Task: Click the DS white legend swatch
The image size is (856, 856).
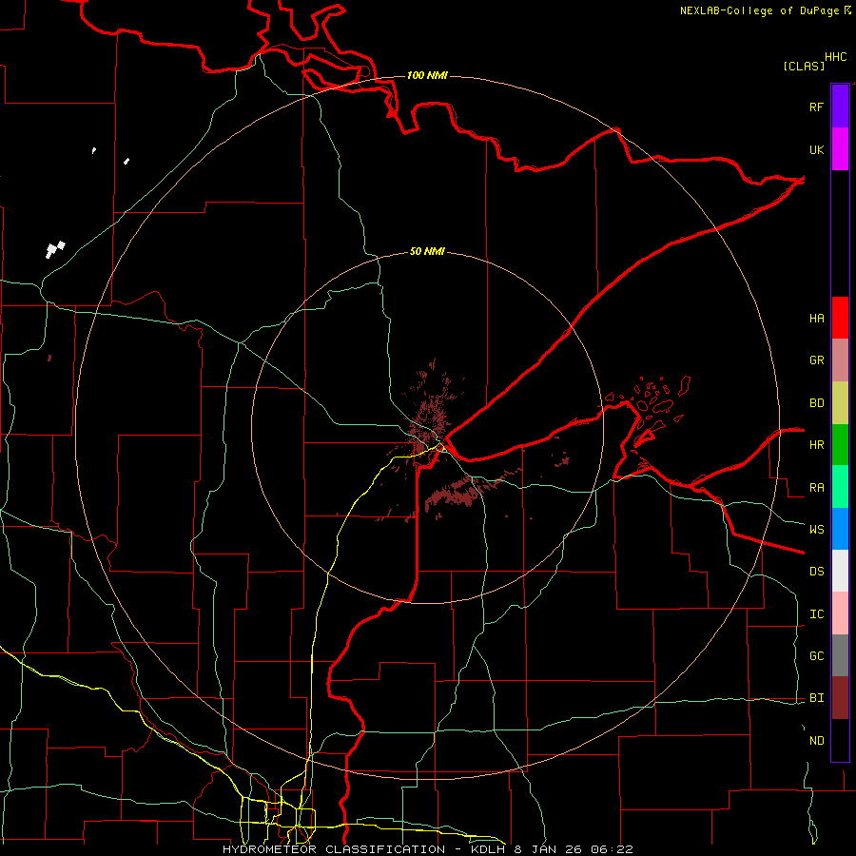Action: coord(840,571)
